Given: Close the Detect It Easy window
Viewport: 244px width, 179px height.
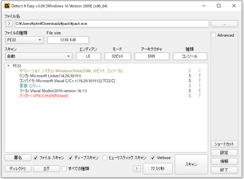Looking at the screenshot, I should [234, 6].
